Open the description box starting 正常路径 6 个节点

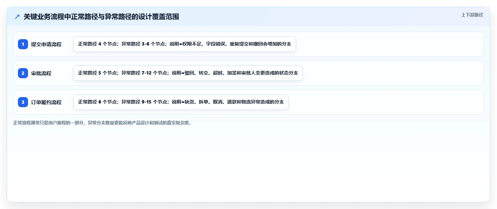point(181,102)
